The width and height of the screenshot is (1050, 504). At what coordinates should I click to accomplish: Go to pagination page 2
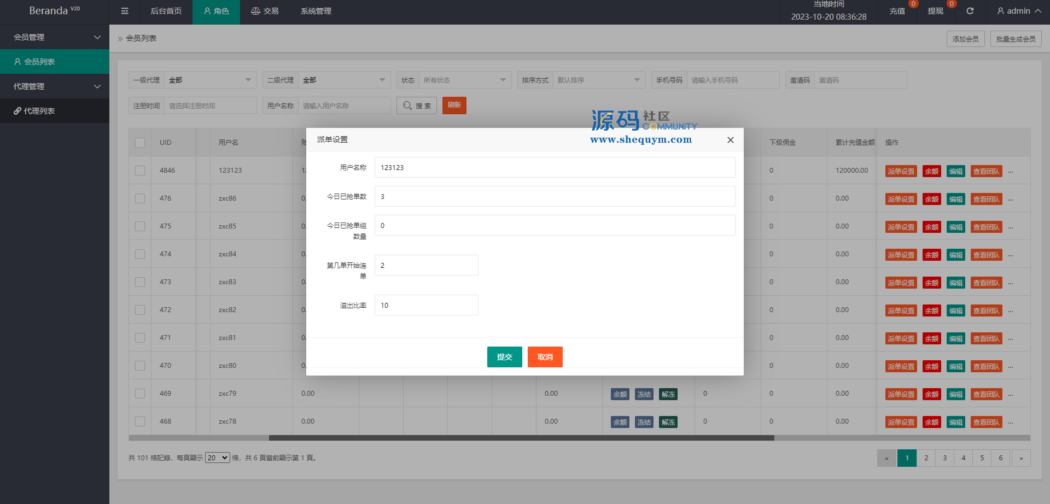tap(926, 458)
